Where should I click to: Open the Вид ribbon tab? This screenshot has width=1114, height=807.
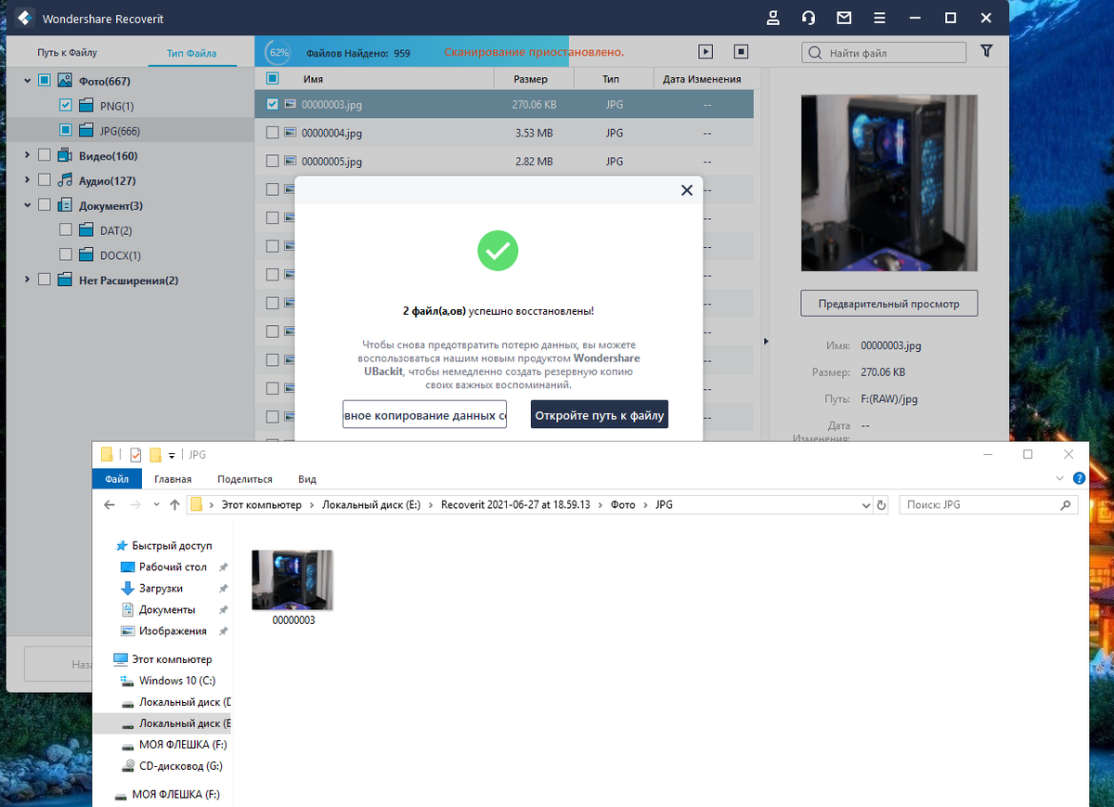point(307,479)
